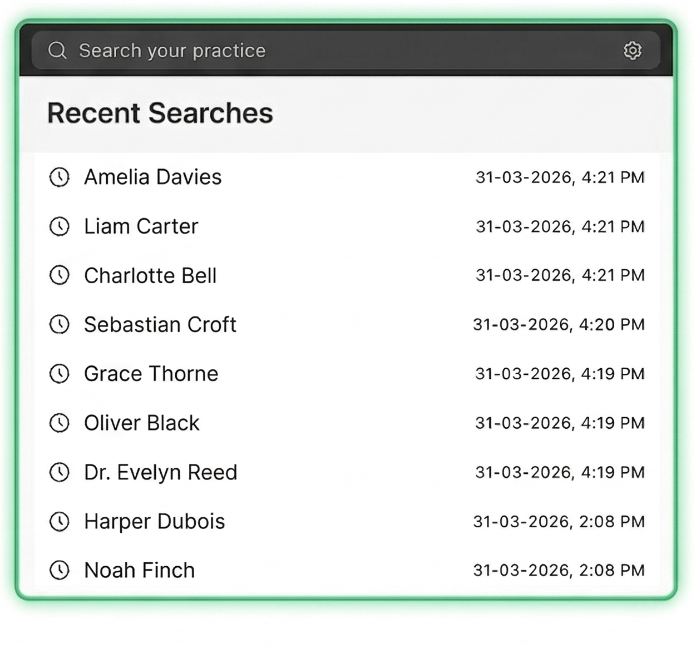Open search settings gear icon
This screenshot has height=648, width=696.
pyautogui.click(x=632, y=51)
